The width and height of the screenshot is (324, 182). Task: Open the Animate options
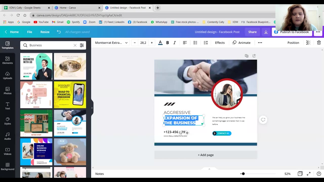point(241,43)
